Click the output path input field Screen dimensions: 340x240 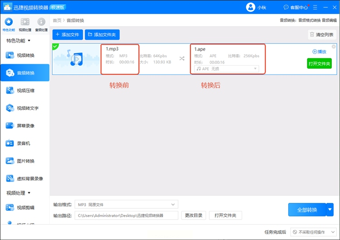tap(126, 216)
